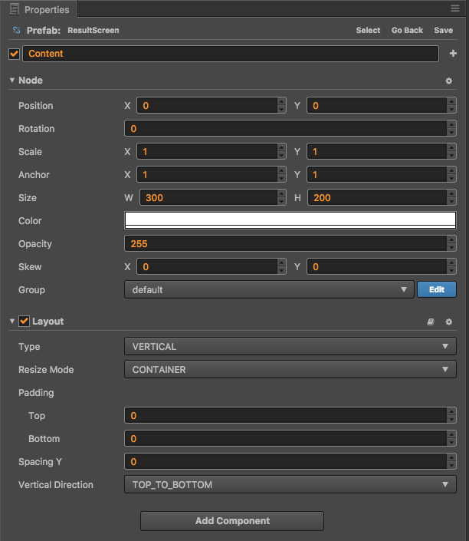Click the Add Component button
The image size is (469, 541).
click(x=232, y=520)
